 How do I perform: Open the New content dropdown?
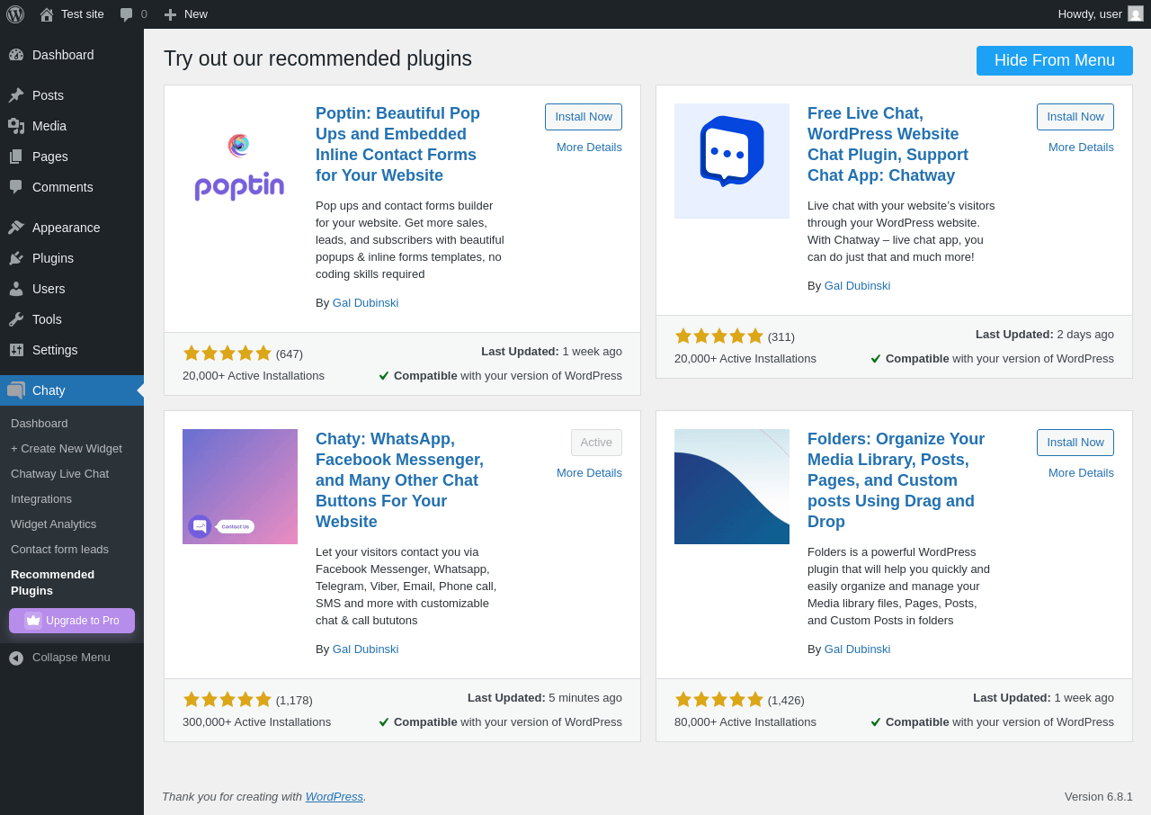pyautogui.click(x=186, y=14)
